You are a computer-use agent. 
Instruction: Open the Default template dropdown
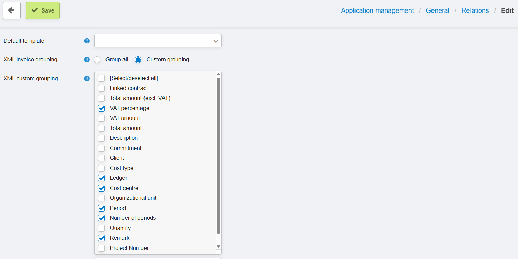pos(158,41)
